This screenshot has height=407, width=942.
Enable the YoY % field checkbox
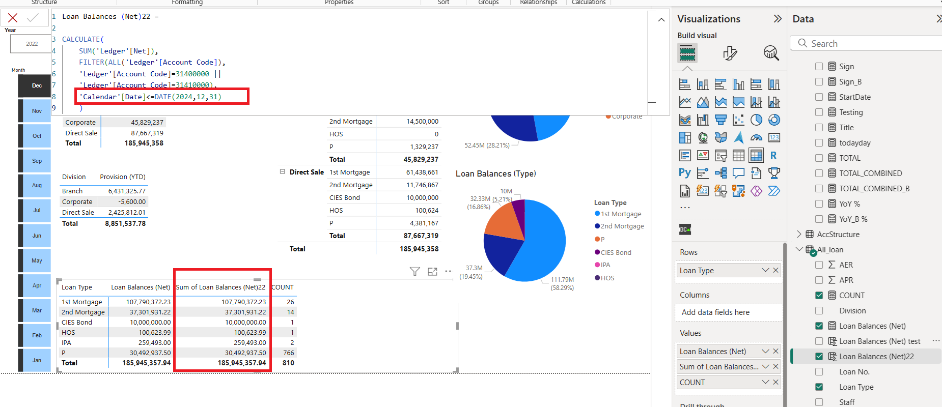(819, 204)
